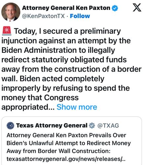Click the gray verified badge beside Texas Attorney General

coord(92,125)
